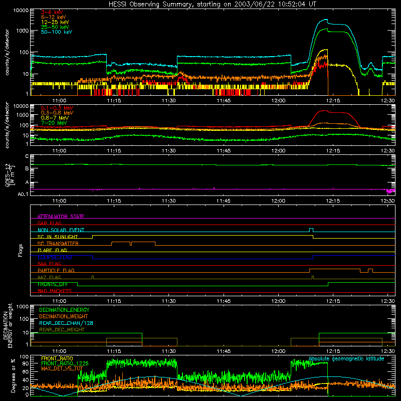
Task: Click the 0.8-7 MeV legend entry
Action: (x=55, y=118)
